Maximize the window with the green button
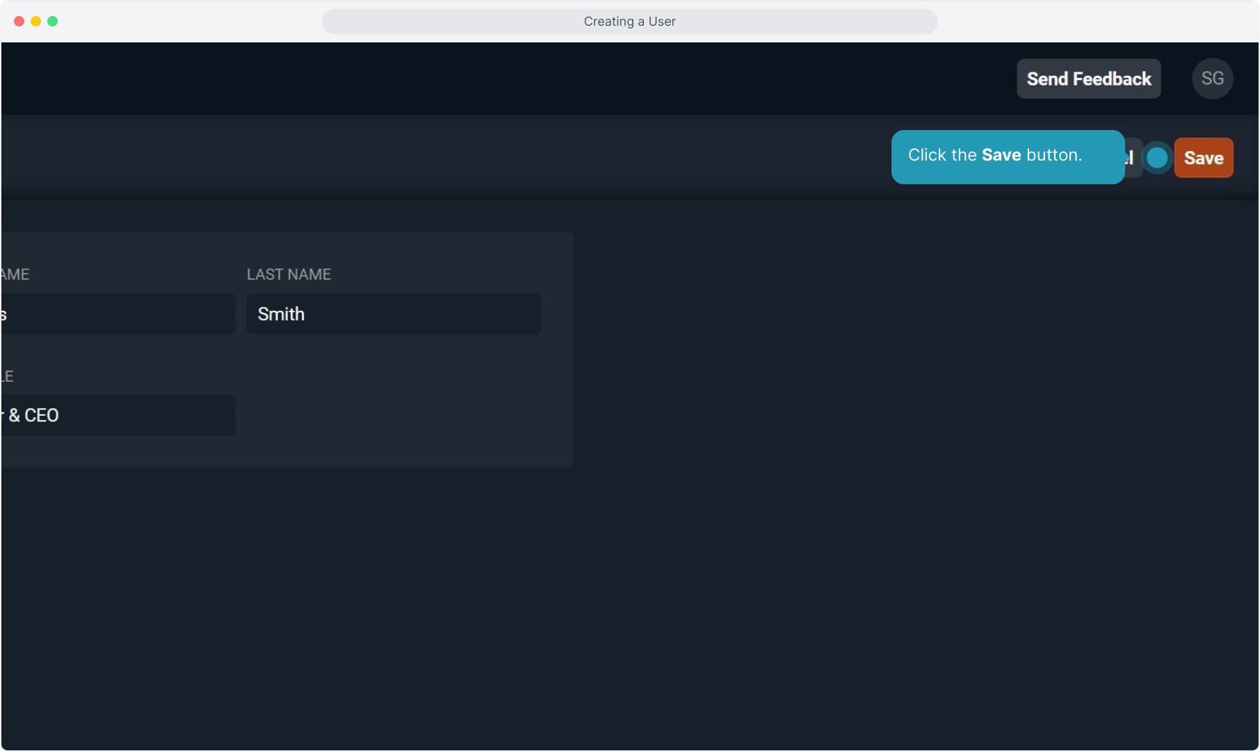The width and height of the screenshot is (1260, 751). pos(52,22)
